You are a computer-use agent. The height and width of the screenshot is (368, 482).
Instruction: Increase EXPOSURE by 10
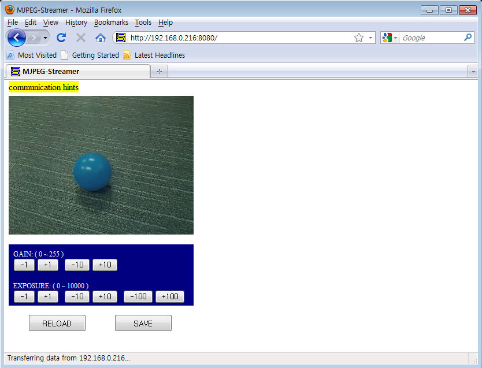(105, 297)
